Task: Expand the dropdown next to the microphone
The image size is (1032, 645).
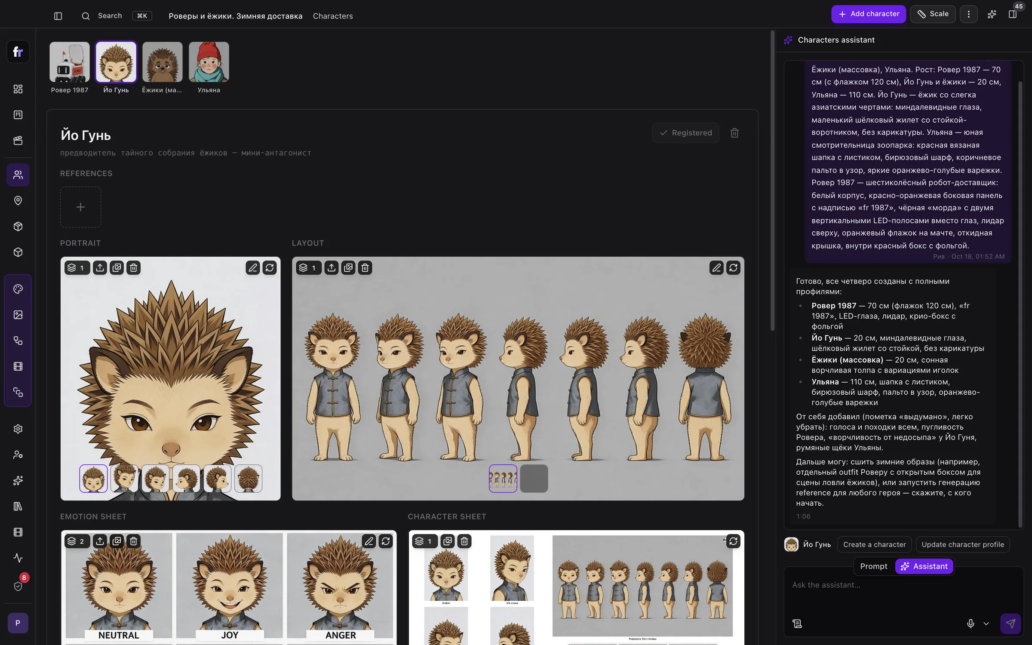Action: 986,623
